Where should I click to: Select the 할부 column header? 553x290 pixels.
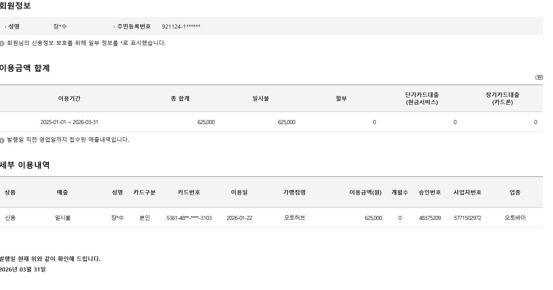point(341,99)
